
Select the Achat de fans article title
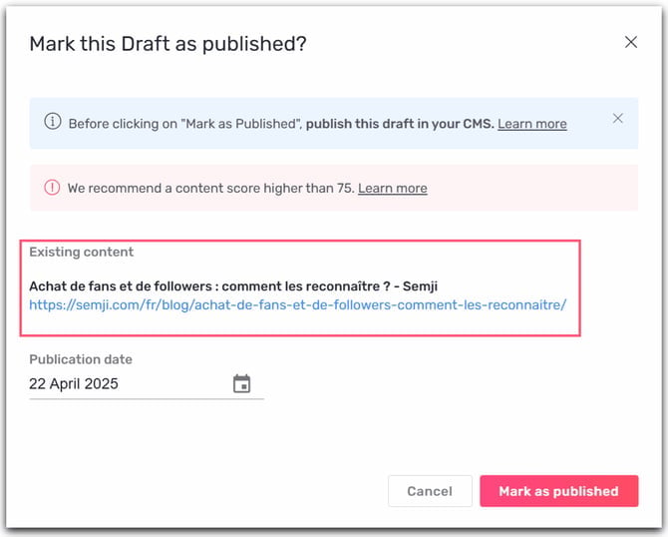tap(233, 286)
